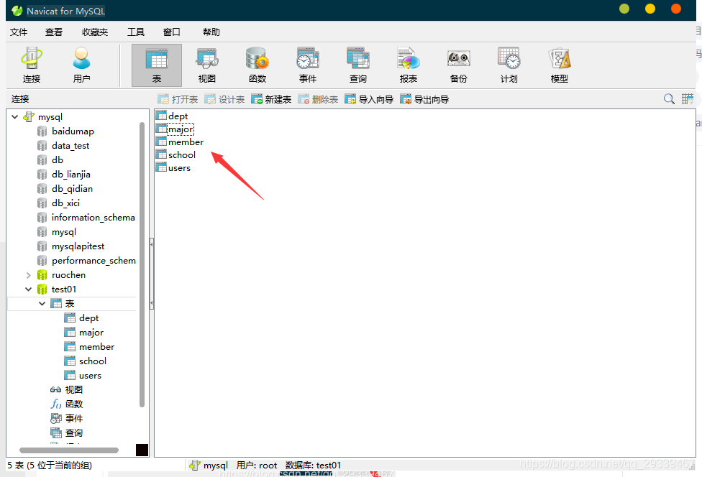This screenshot has height=477, width=702.
Task: Click the 查询 icon in the tree
Action: 55,432
